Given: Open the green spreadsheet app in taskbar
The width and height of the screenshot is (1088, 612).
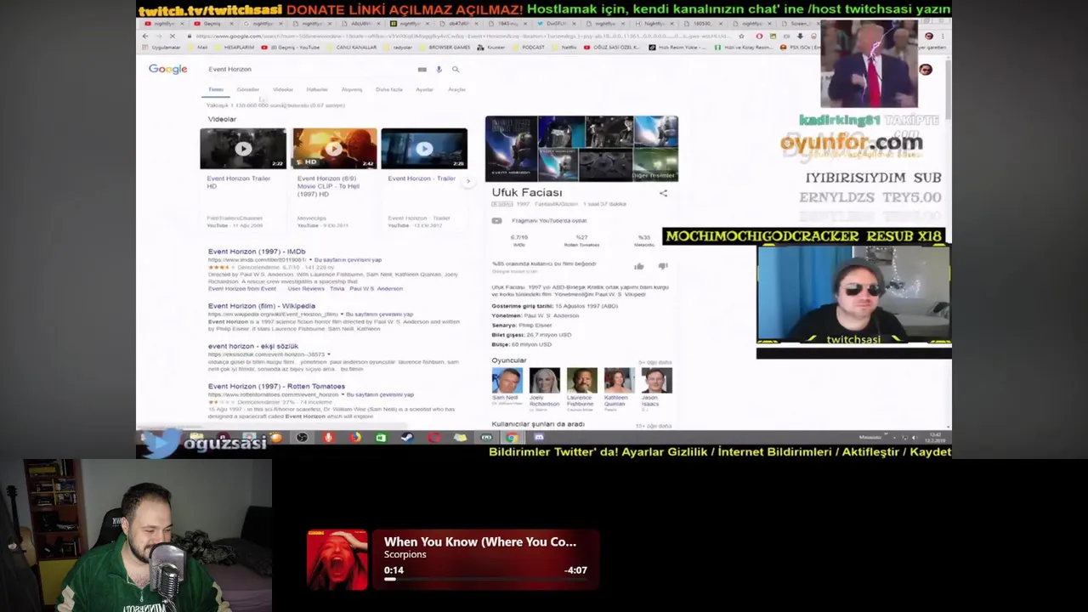Looking at the screenshot, I should pos(381,438).
